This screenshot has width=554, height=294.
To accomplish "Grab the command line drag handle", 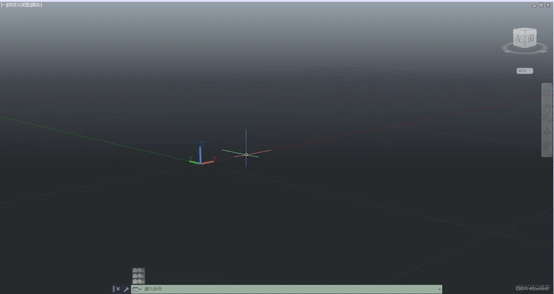I will click(113, 289).
